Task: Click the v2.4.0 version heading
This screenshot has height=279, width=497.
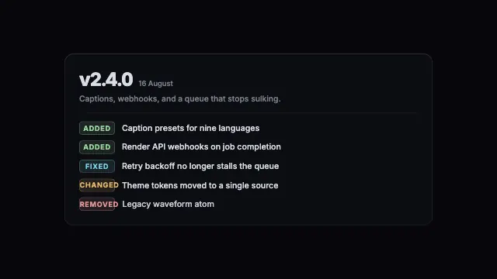Action: pos(106,79)
